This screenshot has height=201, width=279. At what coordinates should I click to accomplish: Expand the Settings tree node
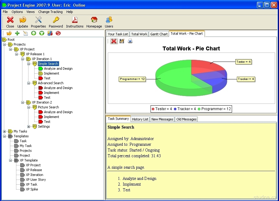coord(29,126)
